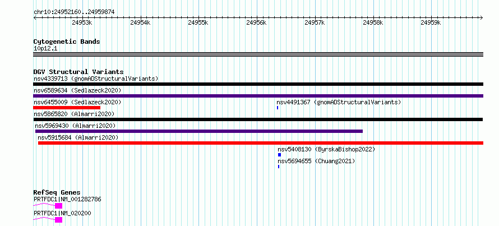Click the 24959k ruler position
Viewport: 499px width, 226px height.
click(x=431, y=22)
